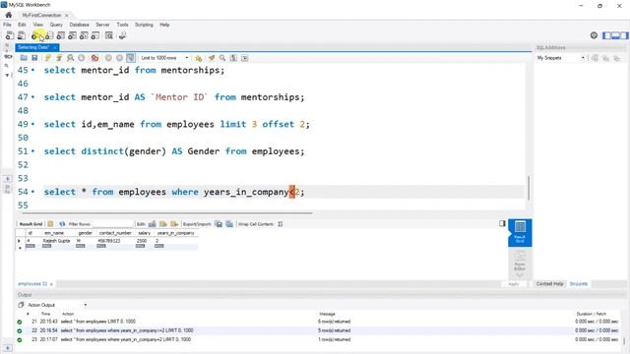Image resolution: width=630 pixels, height=354 pixels.
Task: Save snippet with the star icon
Action: click(x=198, y=58)
